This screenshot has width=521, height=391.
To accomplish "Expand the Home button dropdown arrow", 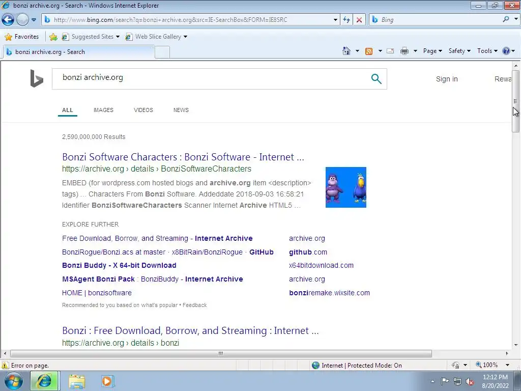I will [x=357, y=51].
